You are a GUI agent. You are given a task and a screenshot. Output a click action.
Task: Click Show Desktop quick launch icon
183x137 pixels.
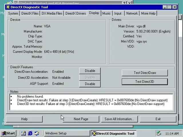point(23,133)
